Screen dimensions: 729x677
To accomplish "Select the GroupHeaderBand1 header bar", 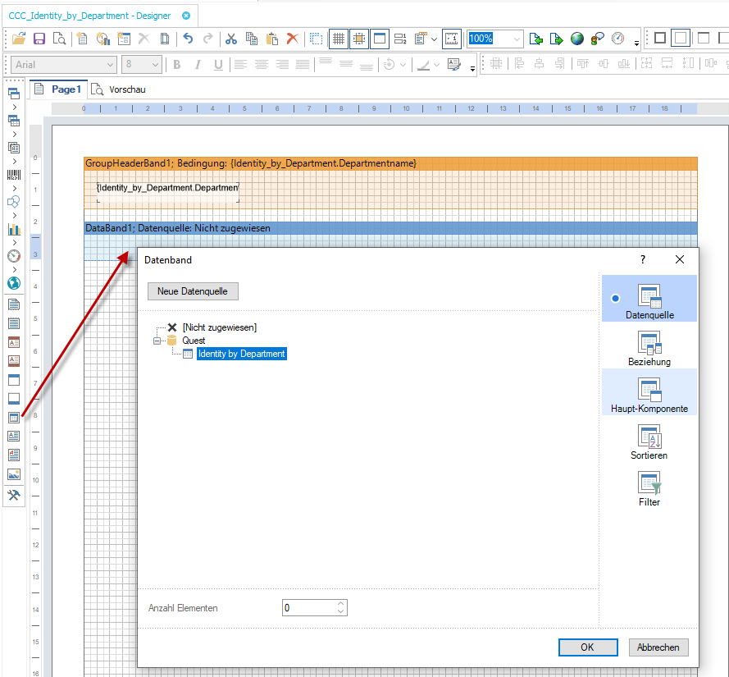I will pyautogui.click(x=390, y=163).
